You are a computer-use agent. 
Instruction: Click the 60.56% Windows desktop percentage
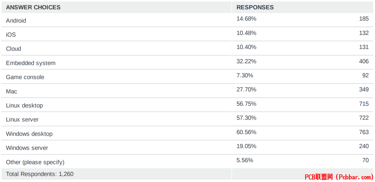[x=247, y=132]
